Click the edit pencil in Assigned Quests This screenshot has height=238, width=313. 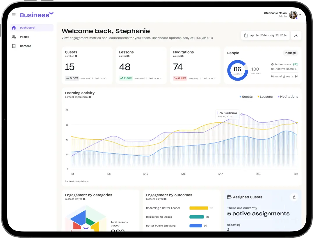(x=294, y=197)
